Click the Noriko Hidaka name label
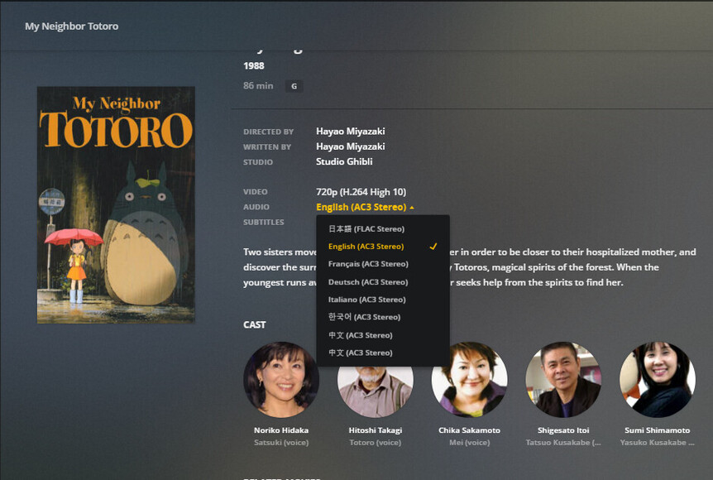The height and width of the screenshot is (480, 713). pyautogui.click(x=281, y=430)
